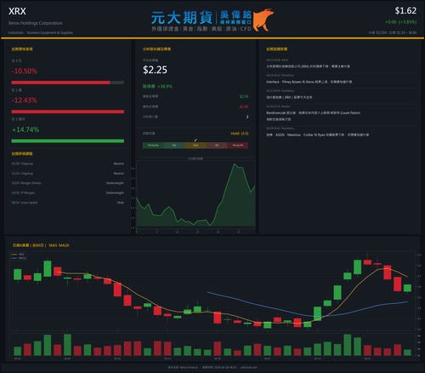Viewport: 425px width, 373px height.
Task: Click the $2.00 lowest target value
Action: click(x=244, y=106)
